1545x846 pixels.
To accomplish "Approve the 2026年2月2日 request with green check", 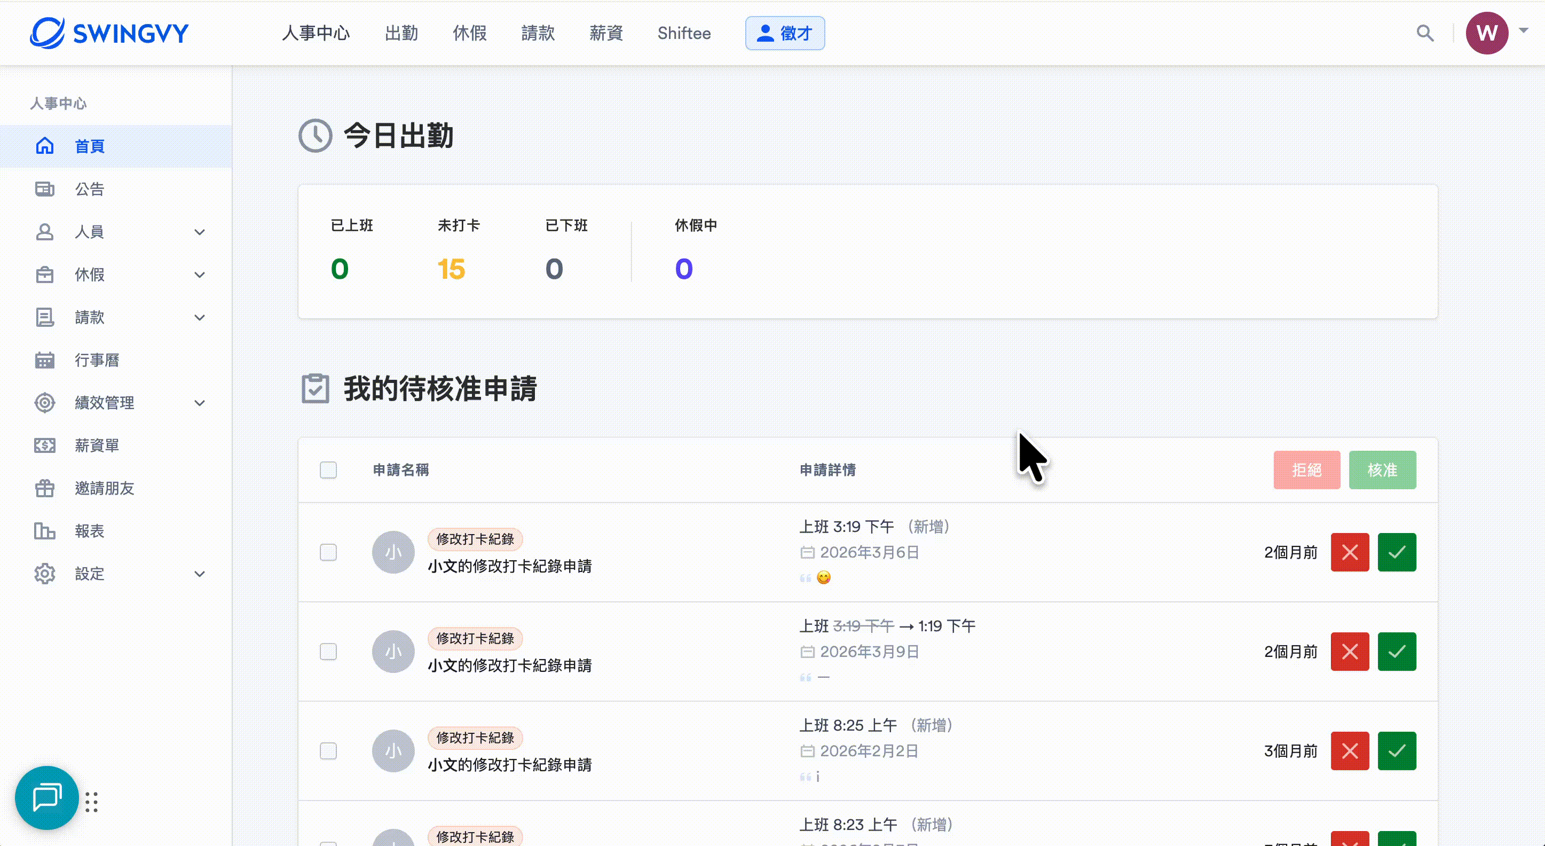I will (1397, 750).
